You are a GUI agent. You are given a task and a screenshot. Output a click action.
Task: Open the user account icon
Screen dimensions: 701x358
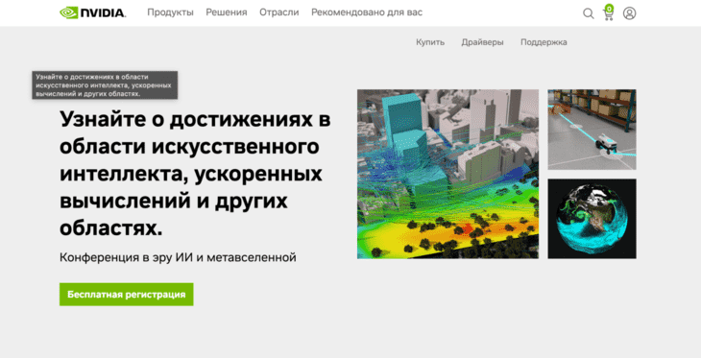(x=630, y=13)
